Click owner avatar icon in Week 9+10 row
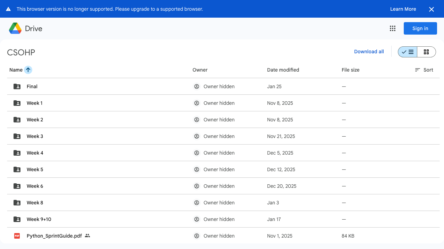 [x=197, y=219]
